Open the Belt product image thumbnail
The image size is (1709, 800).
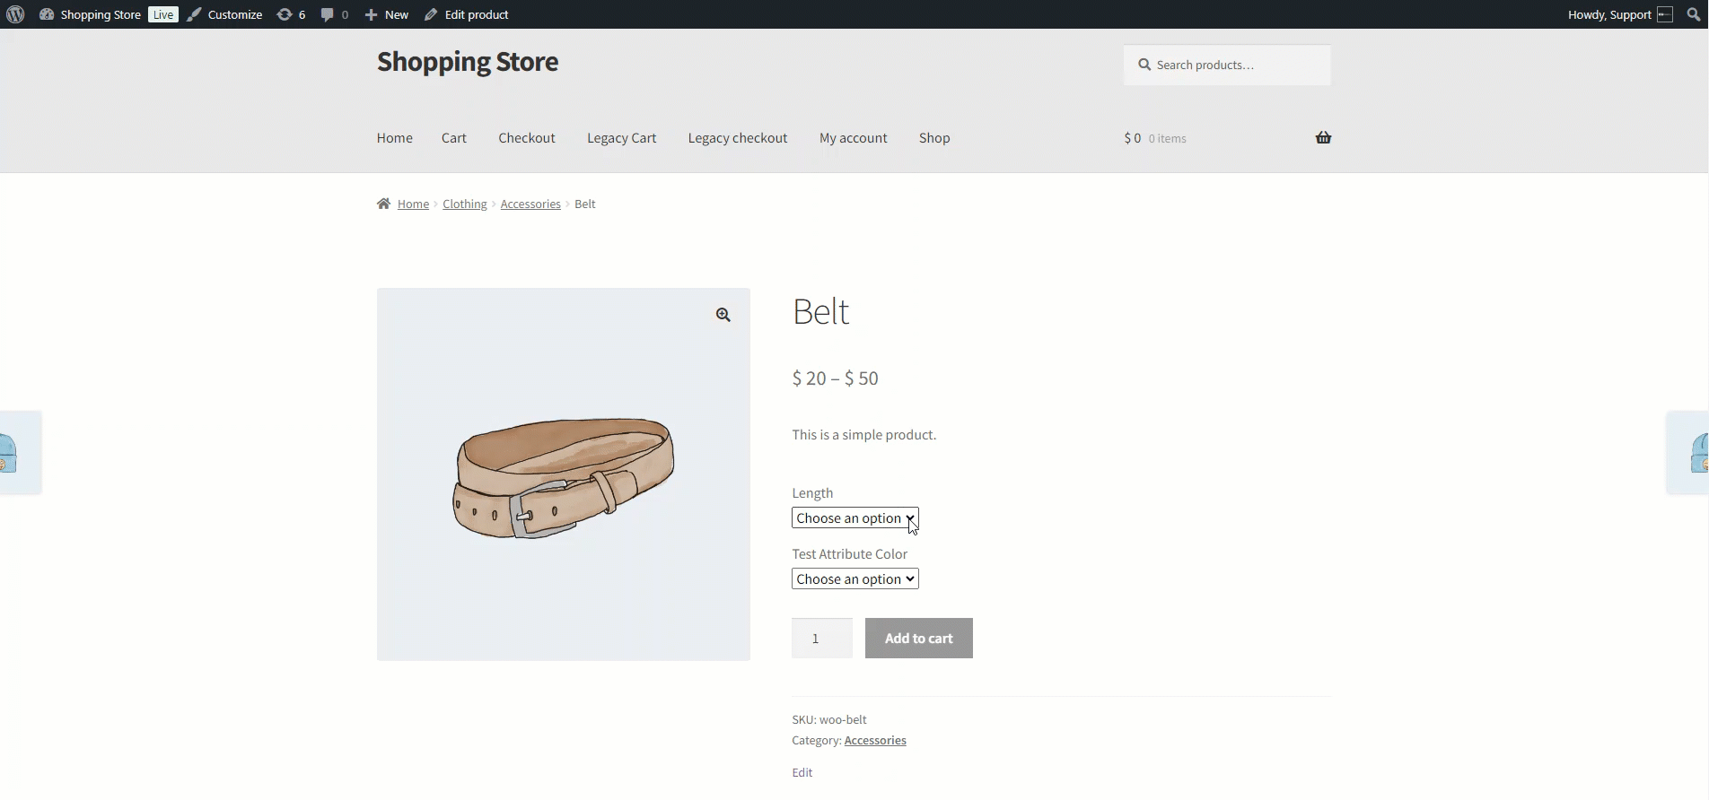tap(563, 475)
